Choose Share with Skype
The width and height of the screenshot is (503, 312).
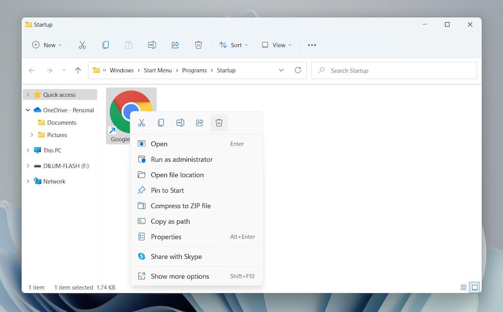tap(196, 256)
